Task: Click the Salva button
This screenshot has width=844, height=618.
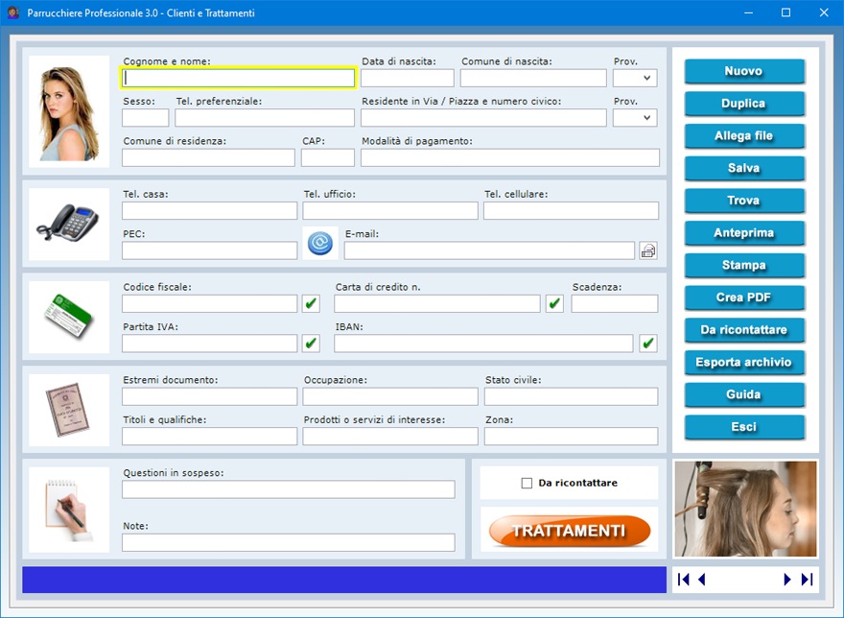Action: pos(744,168)
